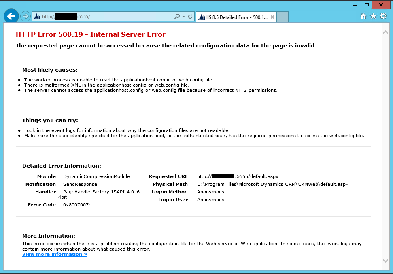Viewport: 393px width, 274px height.
Task: Click the bullet 'Look in the event logs'
Action: pos(127,130)
